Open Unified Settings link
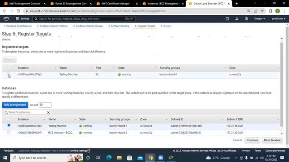 click(x=80, y=151)
